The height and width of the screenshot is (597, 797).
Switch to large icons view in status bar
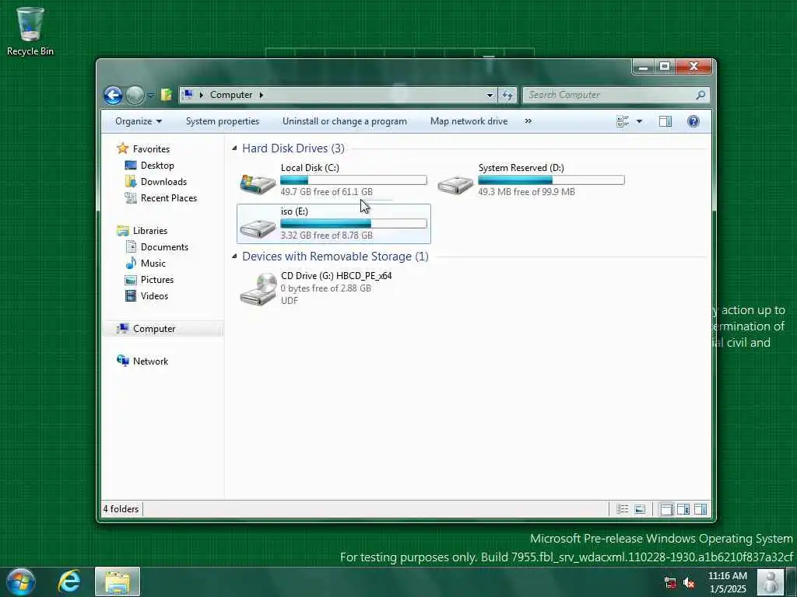click(640, 509)
